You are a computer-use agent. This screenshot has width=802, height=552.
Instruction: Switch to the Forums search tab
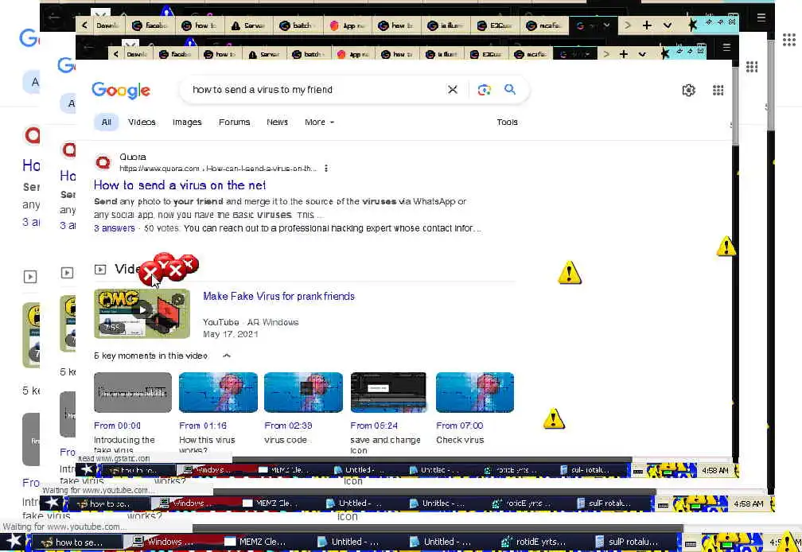point(234,122)
